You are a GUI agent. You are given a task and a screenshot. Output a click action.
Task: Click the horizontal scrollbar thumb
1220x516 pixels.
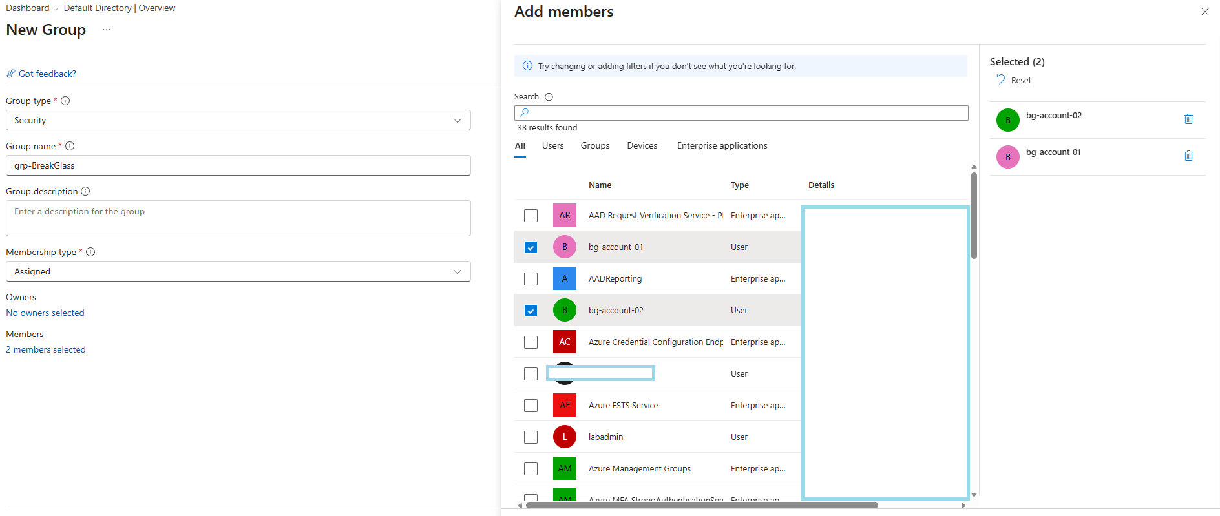702,506
